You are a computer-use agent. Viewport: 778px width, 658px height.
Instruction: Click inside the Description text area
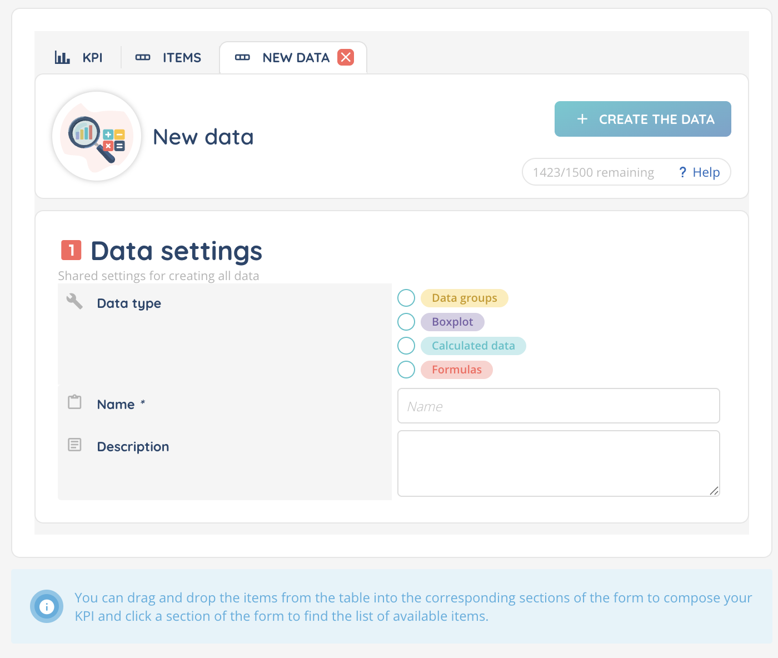[558, 463]
